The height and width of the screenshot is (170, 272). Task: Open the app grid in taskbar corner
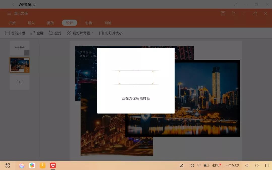click(x=7, y=165)
